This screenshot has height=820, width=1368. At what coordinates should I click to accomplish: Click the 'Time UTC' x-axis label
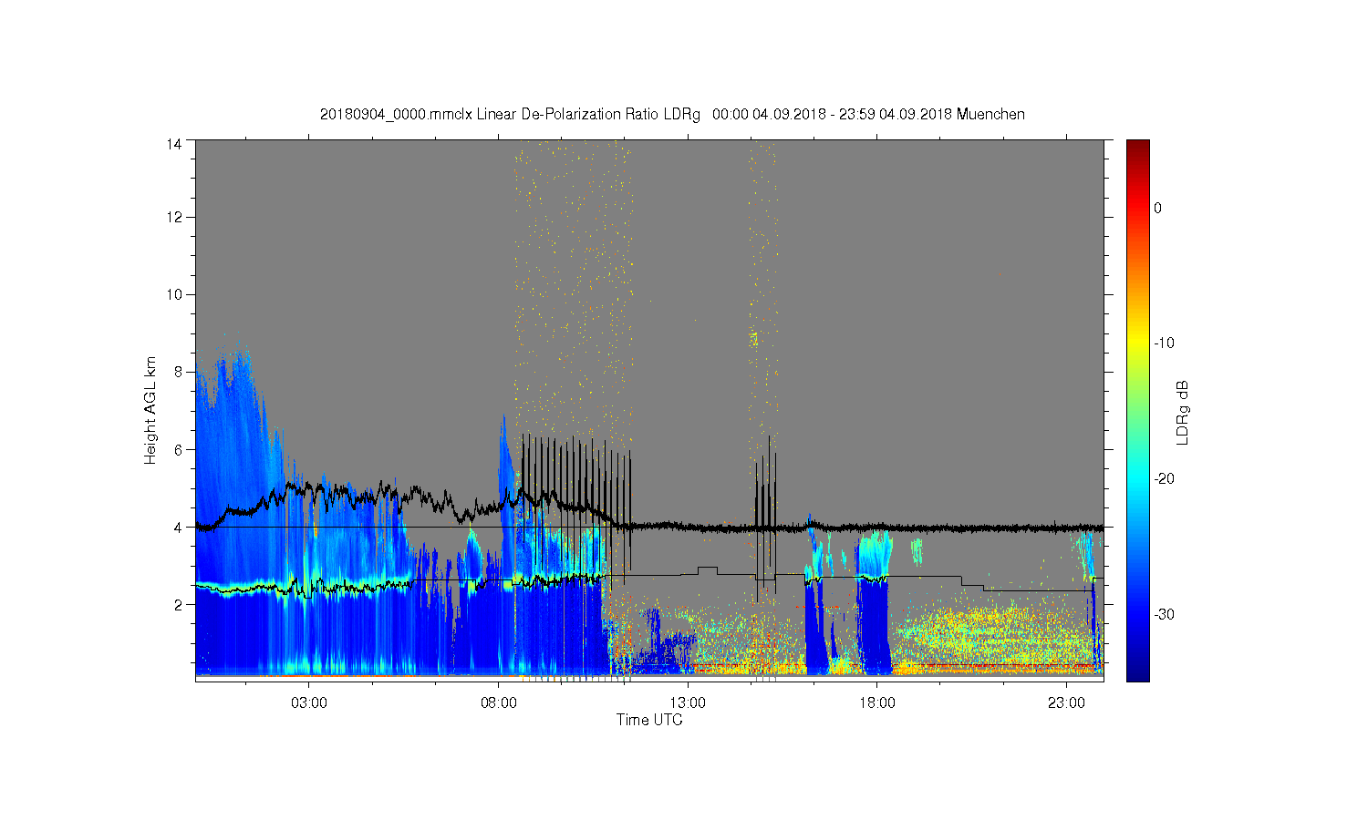tap(649, 720)
